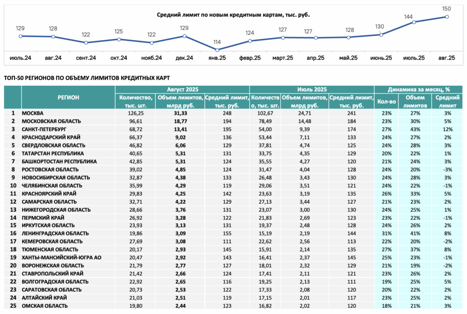Image resolution: width=467 pixels, height=314 pixels.
Task: Click the янв.25 chart point labeled 114
Action: coord(217,50)
